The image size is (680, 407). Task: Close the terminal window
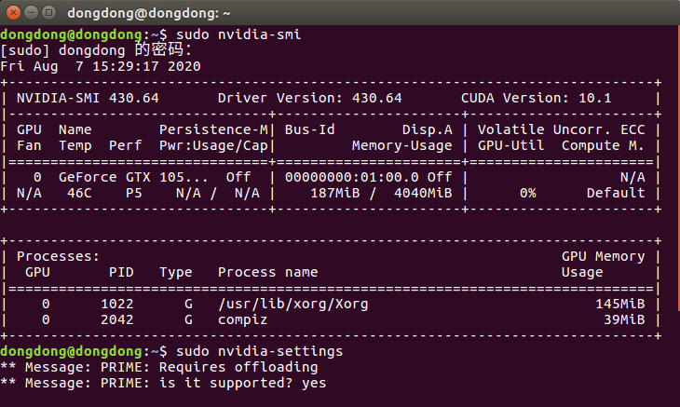12,14
